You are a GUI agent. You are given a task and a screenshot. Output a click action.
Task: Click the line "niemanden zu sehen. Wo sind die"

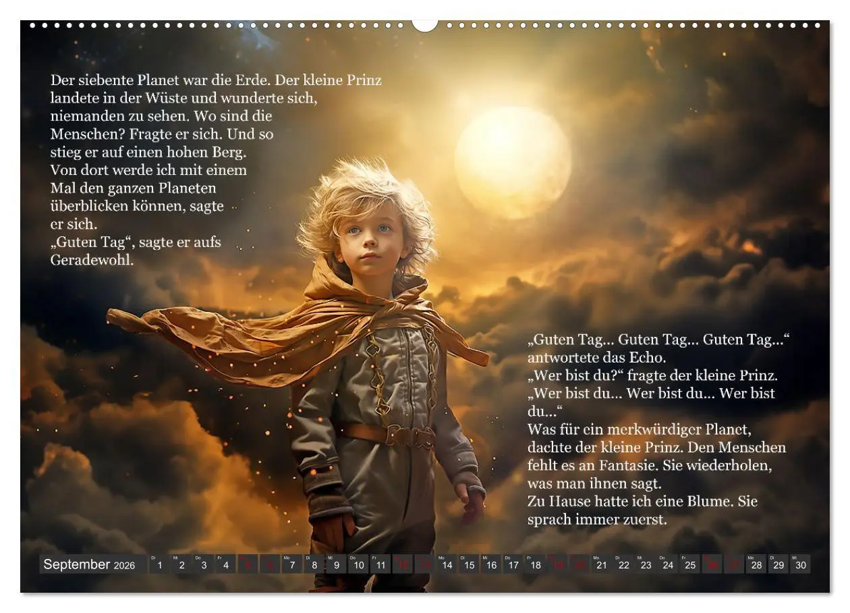[x=161, y=116]
